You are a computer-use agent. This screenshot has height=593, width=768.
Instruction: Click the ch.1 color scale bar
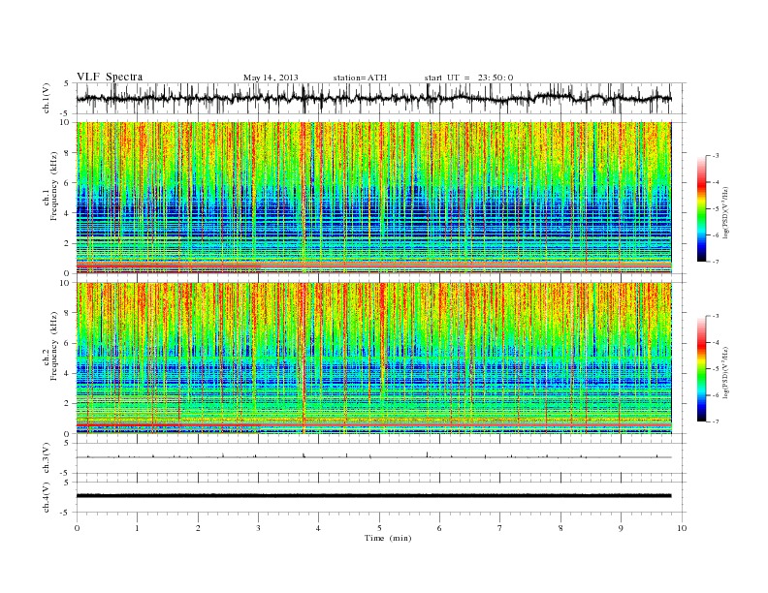[702, 208]
